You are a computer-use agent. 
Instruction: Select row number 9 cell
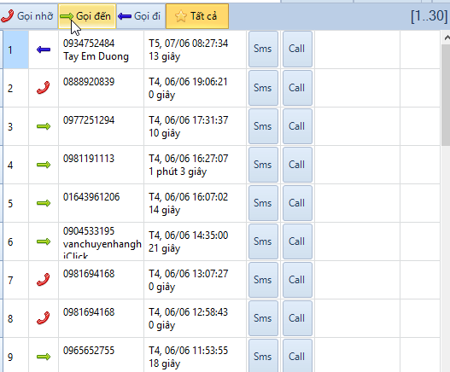(15, 356)
